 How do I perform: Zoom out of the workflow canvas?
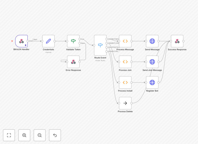tap(39, 135)
